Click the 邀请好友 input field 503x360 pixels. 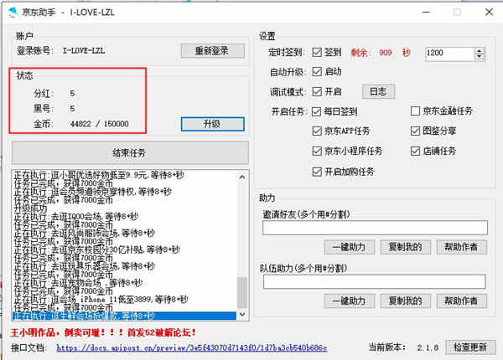pyautogui.click(x=375, y=228)
